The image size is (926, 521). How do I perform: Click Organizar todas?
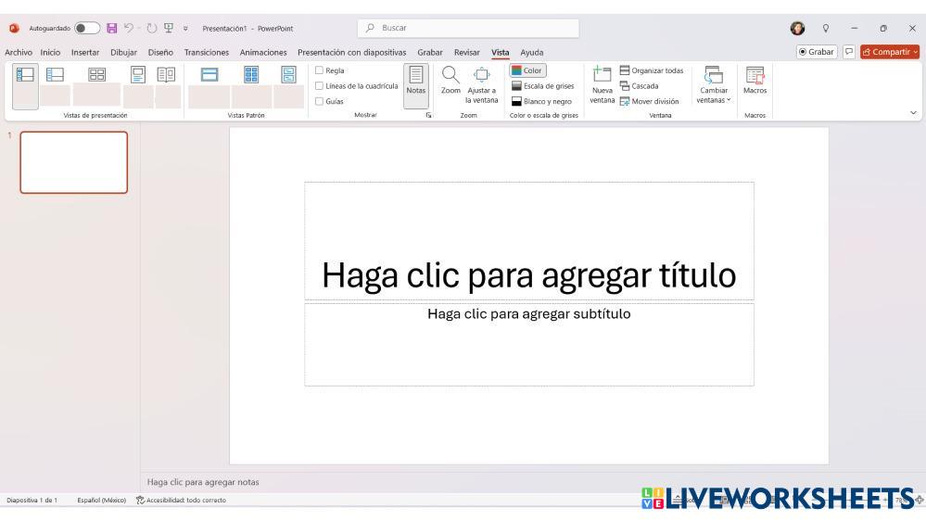(651, 70)
